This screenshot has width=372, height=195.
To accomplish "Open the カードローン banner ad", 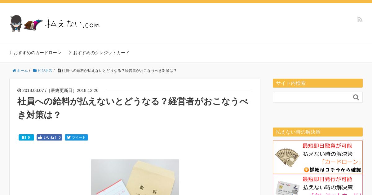I will (x=318, y=157).
